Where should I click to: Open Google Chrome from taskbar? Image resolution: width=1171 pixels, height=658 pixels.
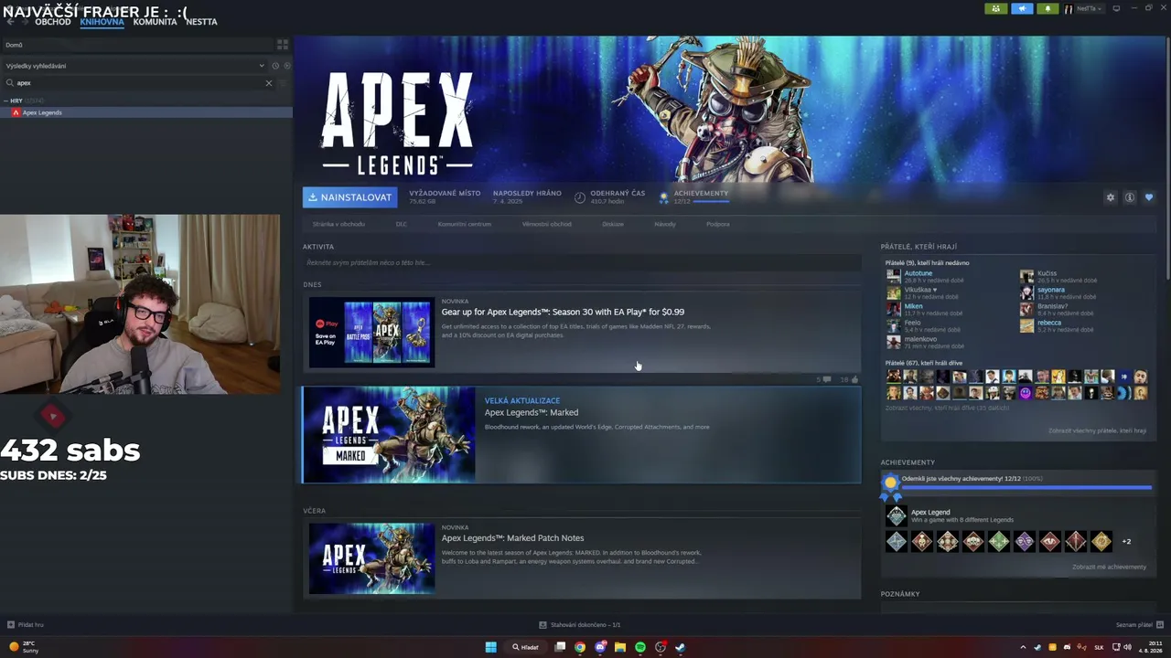pyautogui.click(x=580, y=647)
